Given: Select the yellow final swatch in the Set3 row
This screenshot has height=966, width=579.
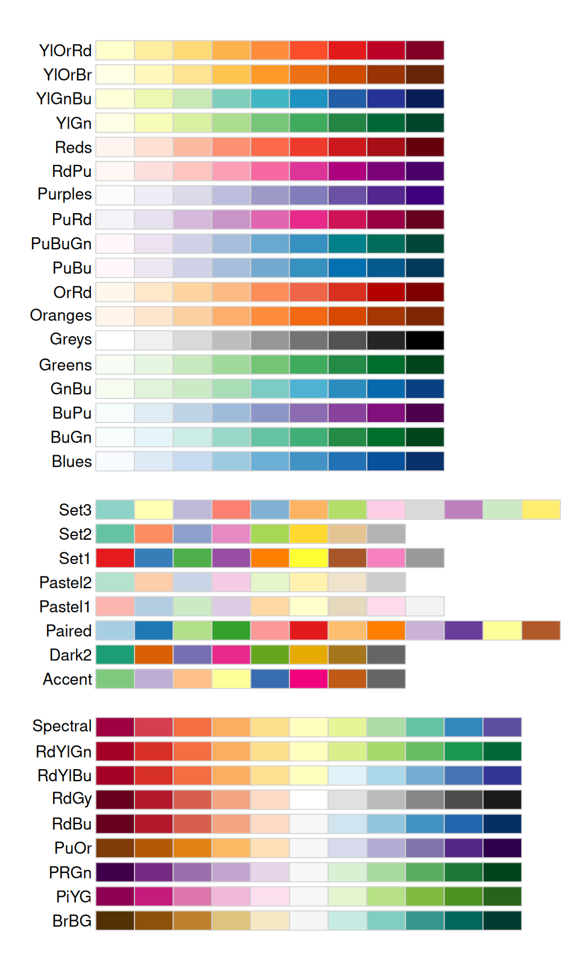Looking at the screenshot, I should pos(541,510).
